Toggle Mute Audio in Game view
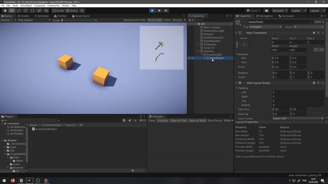The image size is (328, 184). pos(155,20)
